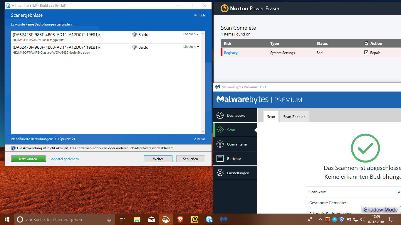Open Einstellungen in the Malwarebytes sidebar
Image resolution: width=401 pixels, height=225 pixels.
point(235,173)
